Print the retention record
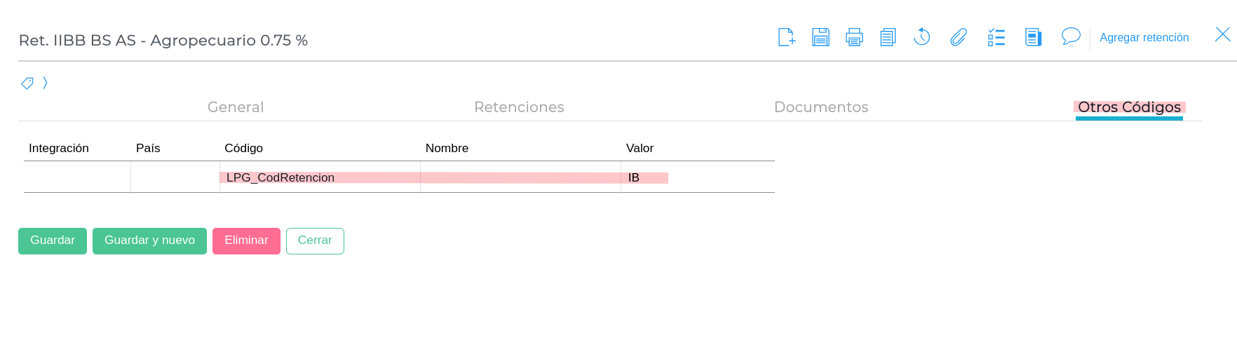1237x340 pixels. (x=854, y=37)
